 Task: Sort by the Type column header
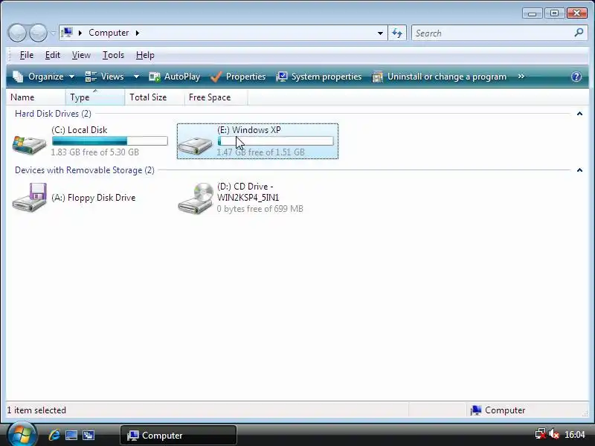click(94, 97)
